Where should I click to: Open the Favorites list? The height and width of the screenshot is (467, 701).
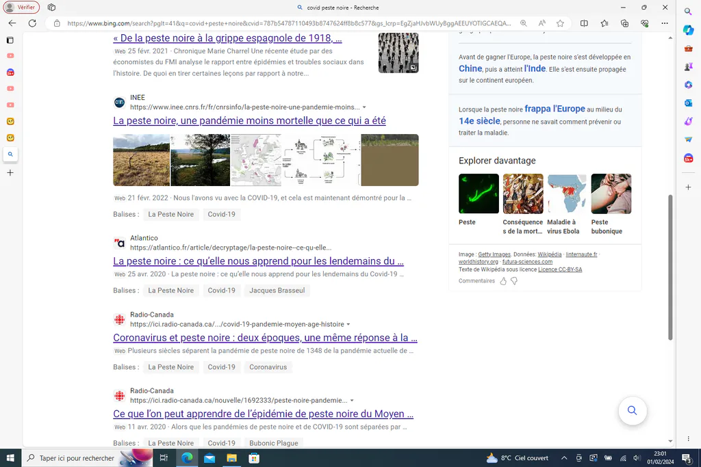pyautogui.click(x=604, y=23)
